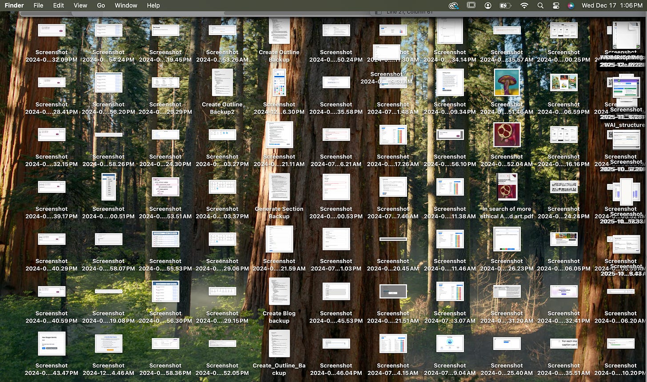Select screenshot icon dated 50.24 PM
This screenshot has width=647, height=382.
(x=336, y=30)
